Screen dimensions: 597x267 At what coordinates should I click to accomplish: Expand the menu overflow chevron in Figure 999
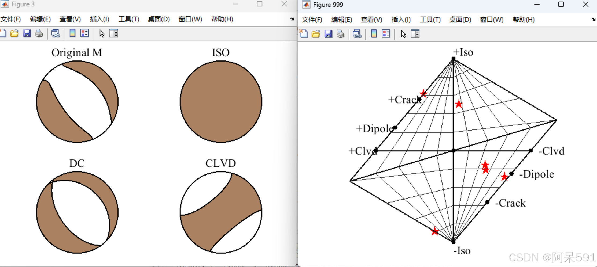[x=593, y=19]
